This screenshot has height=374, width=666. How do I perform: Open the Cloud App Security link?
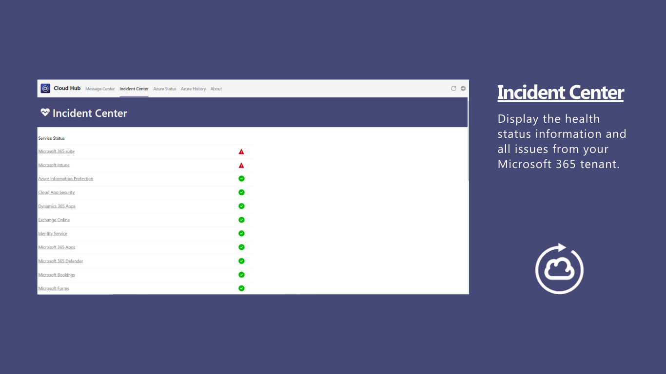coord(57,192)
